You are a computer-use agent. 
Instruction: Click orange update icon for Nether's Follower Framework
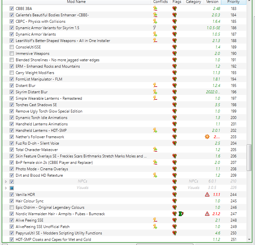[x=207, y=137]
